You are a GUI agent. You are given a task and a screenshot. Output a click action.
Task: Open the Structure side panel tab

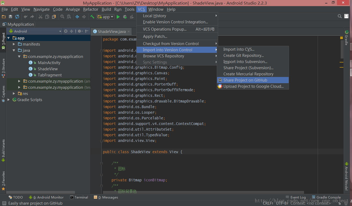click(3, 68)
